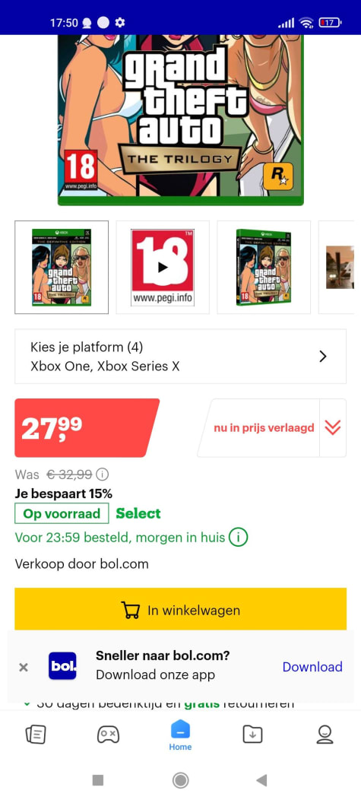
Task: Tap the Home tab icon
Action: (x=180, y=735)
